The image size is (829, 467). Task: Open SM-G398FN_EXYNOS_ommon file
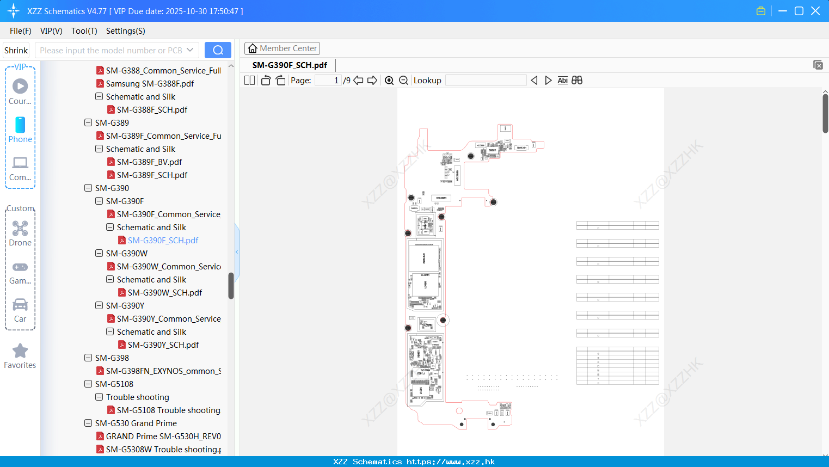coord(163,371)
